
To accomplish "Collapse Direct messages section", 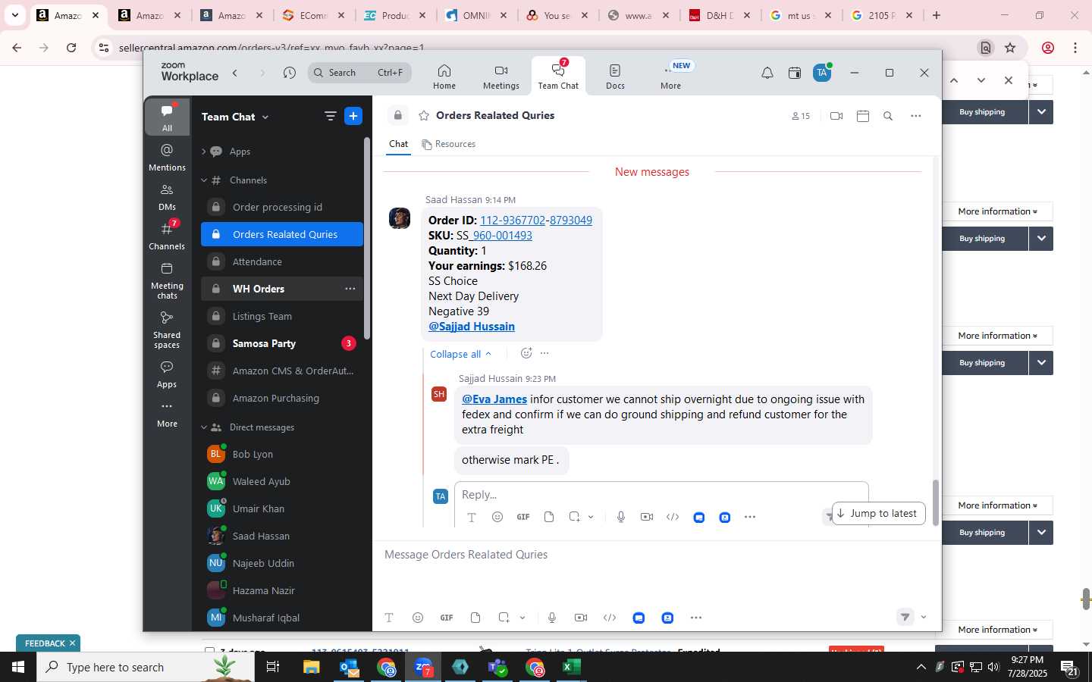I will coord(204,427).
